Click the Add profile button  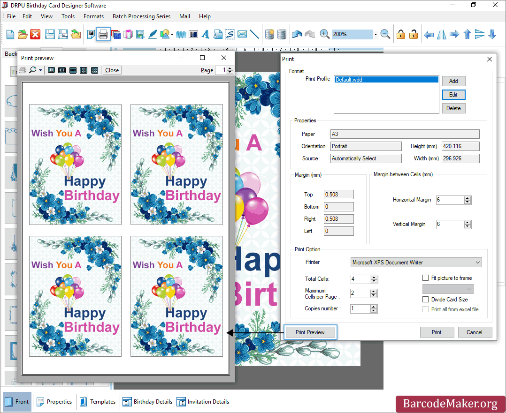coord(453,81)
